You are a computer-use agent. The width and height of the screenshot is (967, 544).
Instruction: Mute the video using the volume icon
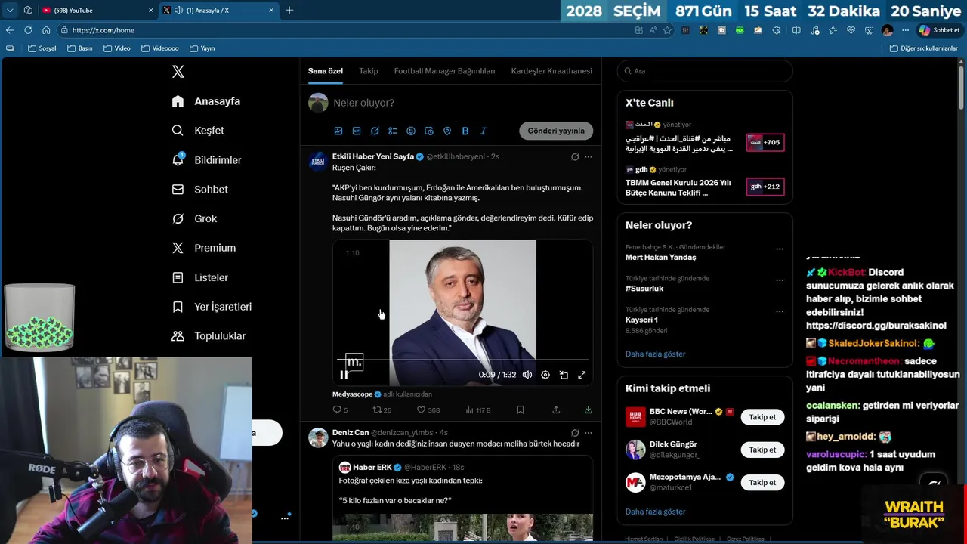click(x=527, y=375)
